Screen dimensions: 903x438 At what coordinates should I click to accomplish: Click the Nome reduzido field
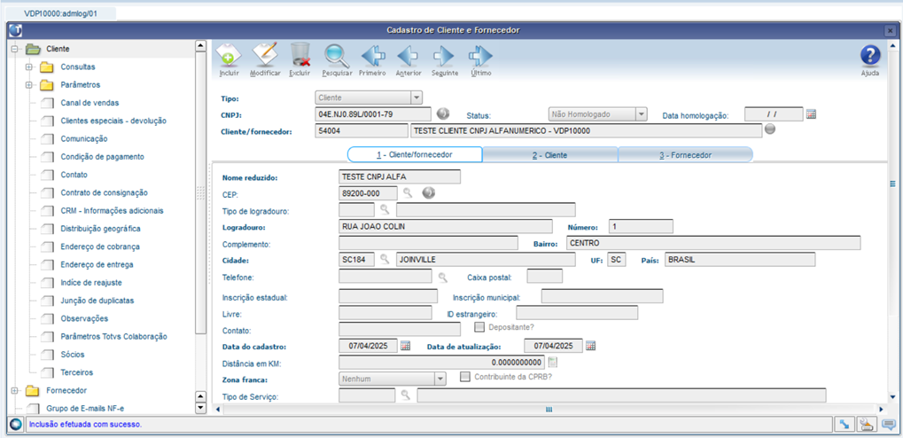click(x=400, y=176)
